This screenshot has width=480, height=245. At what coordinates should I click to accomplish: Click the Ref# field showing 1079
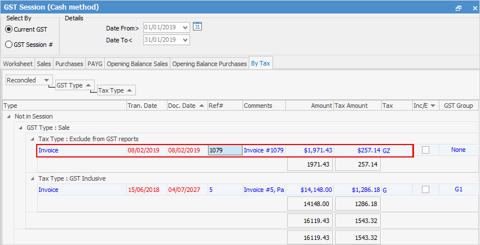pos(225,150)
